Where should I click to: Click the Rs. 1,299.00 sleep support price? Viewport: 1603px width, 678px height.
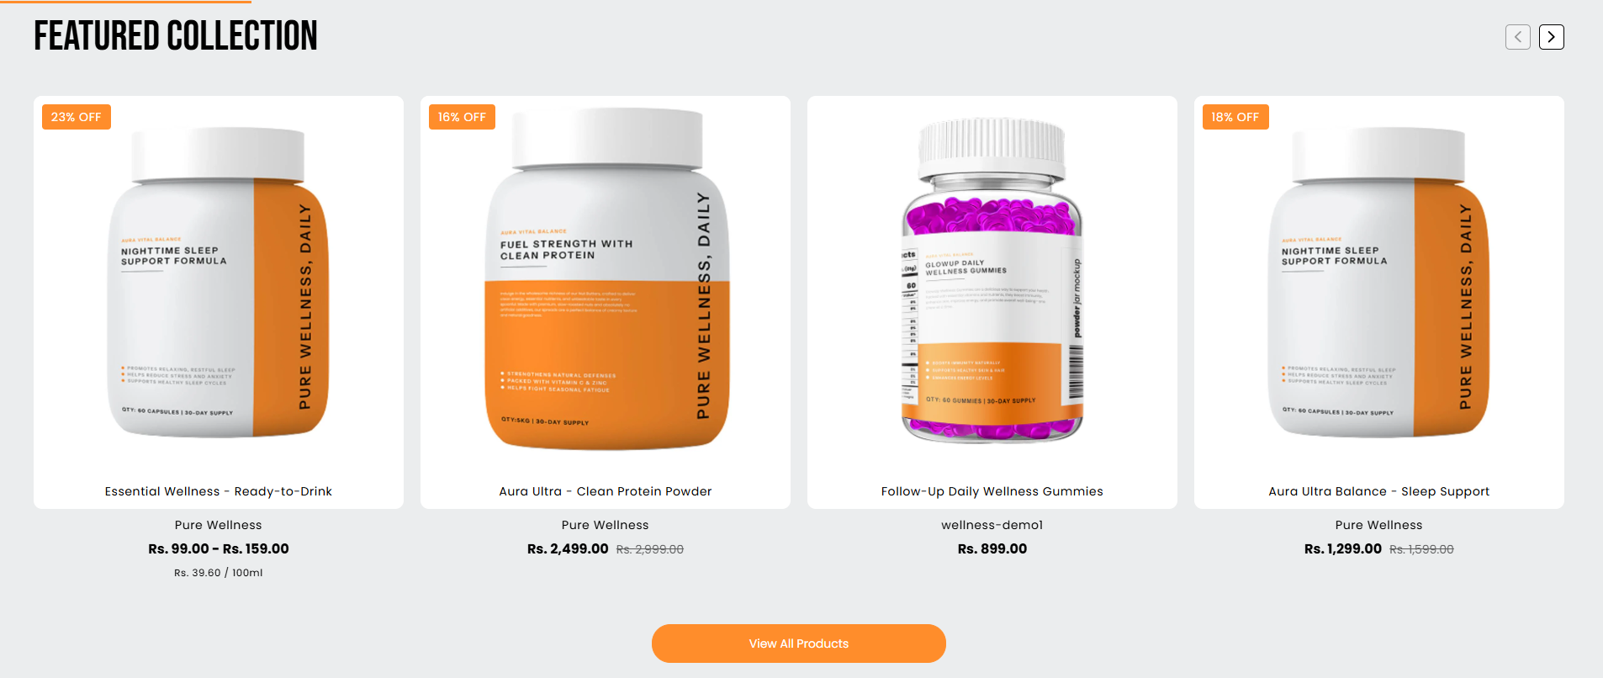tap(1343, 548)
